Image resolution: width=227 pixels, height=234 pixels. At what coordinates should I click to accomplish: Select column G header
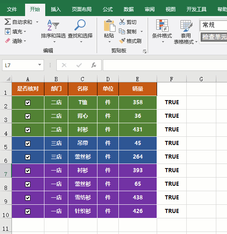201,79
